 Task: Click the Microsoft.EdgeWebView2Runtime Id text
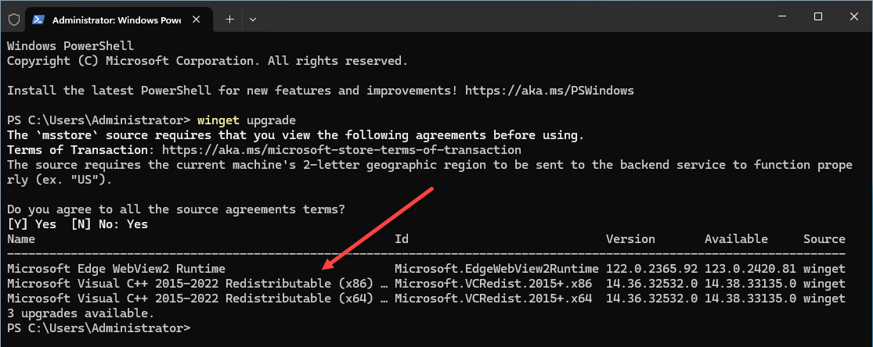pyautogui.click(x=496, y=269)
